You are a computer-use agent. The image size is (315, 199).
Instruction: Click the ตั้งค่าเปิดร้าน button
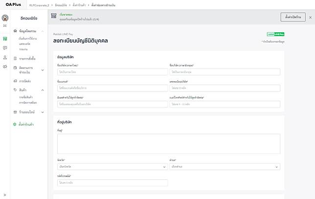coord(292,17)
